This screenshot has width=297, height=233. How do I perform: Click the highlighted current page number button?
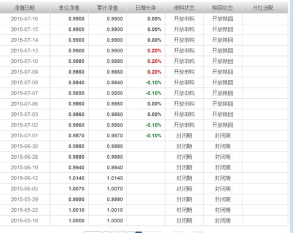tap(138, 232)
